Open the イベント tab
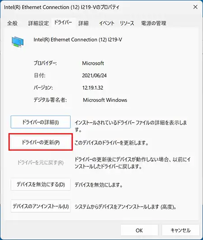This screenshot has width=203, height=240. (106, 23)
